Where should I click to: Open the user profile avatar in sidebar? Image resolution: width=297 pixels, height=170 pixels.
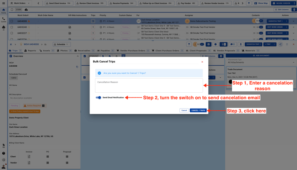point(4,166)
